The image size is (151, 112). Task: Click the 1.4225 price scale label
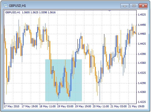tap(142, 102)
